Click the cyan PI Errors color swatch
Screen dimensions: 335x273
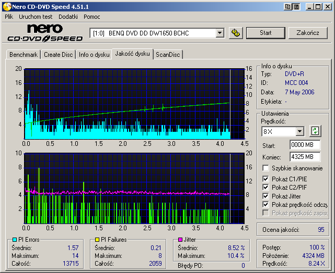pyautogui.click(x=15, y=240)
